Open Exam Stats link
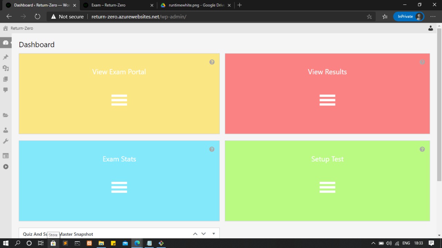Image resolution: width=442 pixels, height=248 pixels. point(119,159)
